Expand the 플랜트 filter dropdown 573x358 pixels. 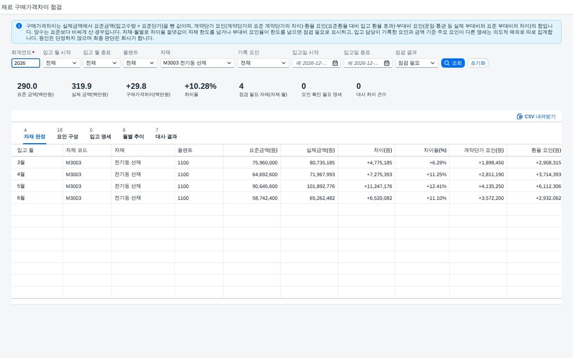pos(140,63)
